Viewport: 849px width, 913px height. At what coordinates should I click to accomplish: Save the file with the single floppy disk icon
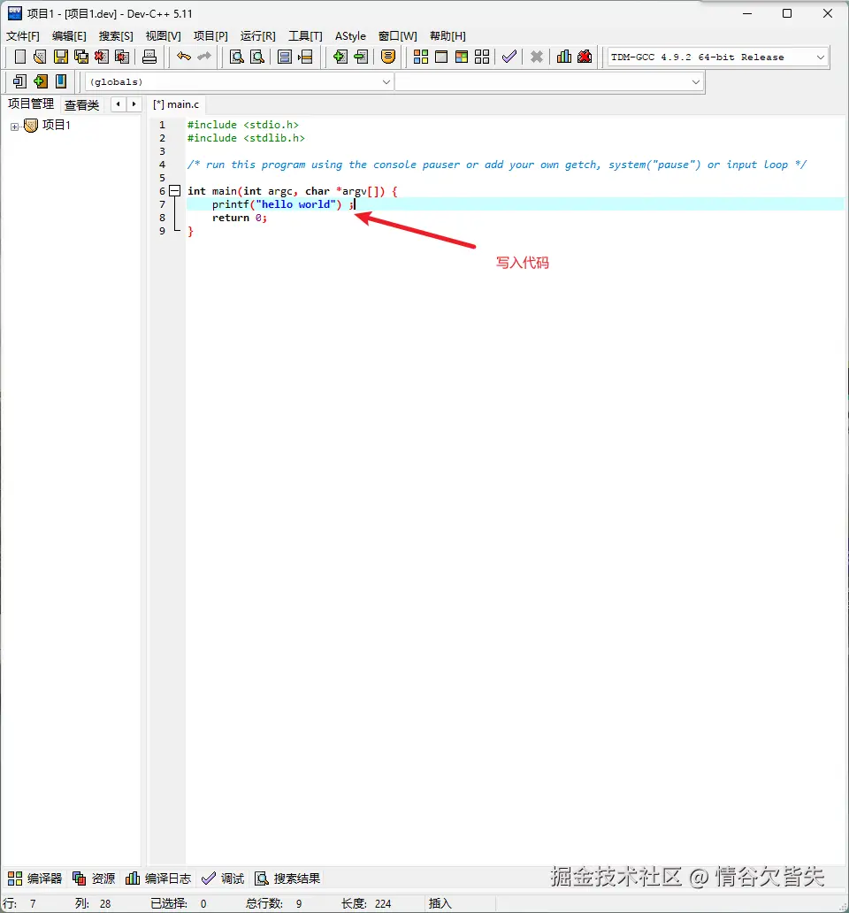[x=60, y=57]
